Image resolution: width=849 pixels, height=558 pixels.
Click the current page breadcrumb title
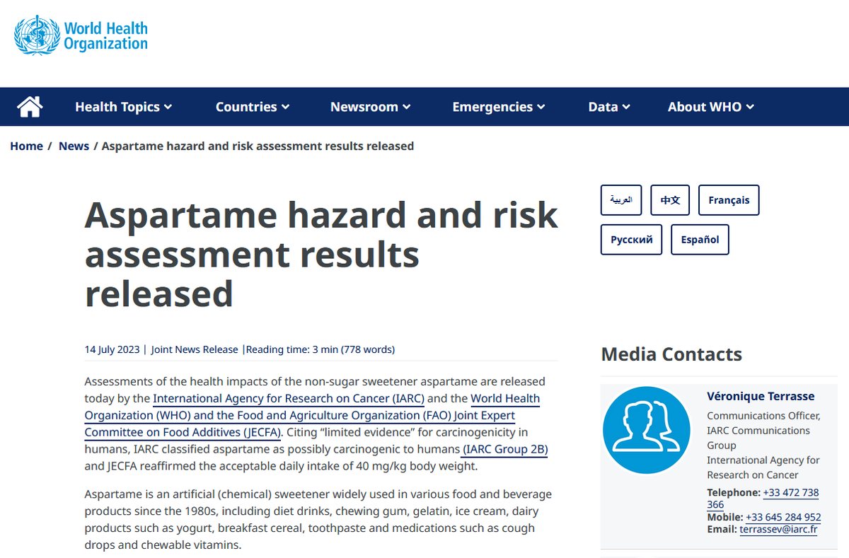258,146
